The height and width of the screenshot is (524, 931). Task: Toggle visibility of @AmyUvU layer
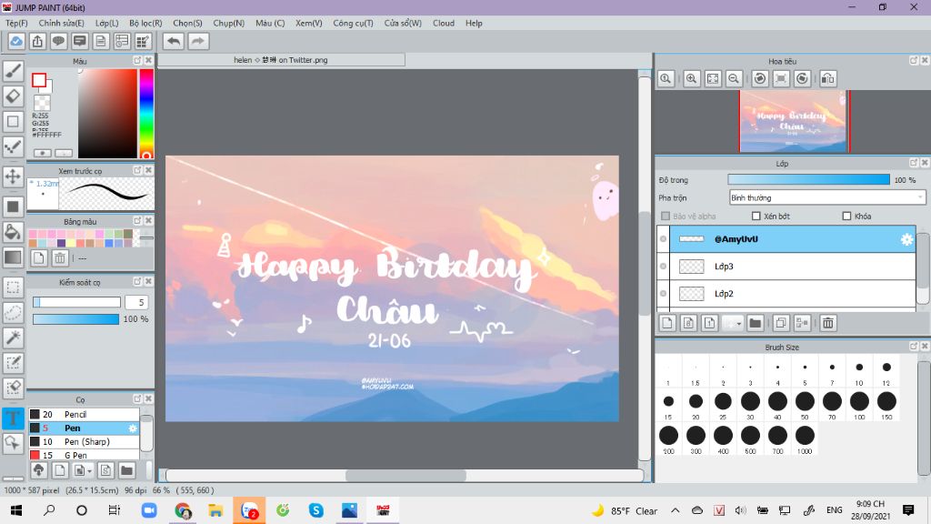click(663, 239)
